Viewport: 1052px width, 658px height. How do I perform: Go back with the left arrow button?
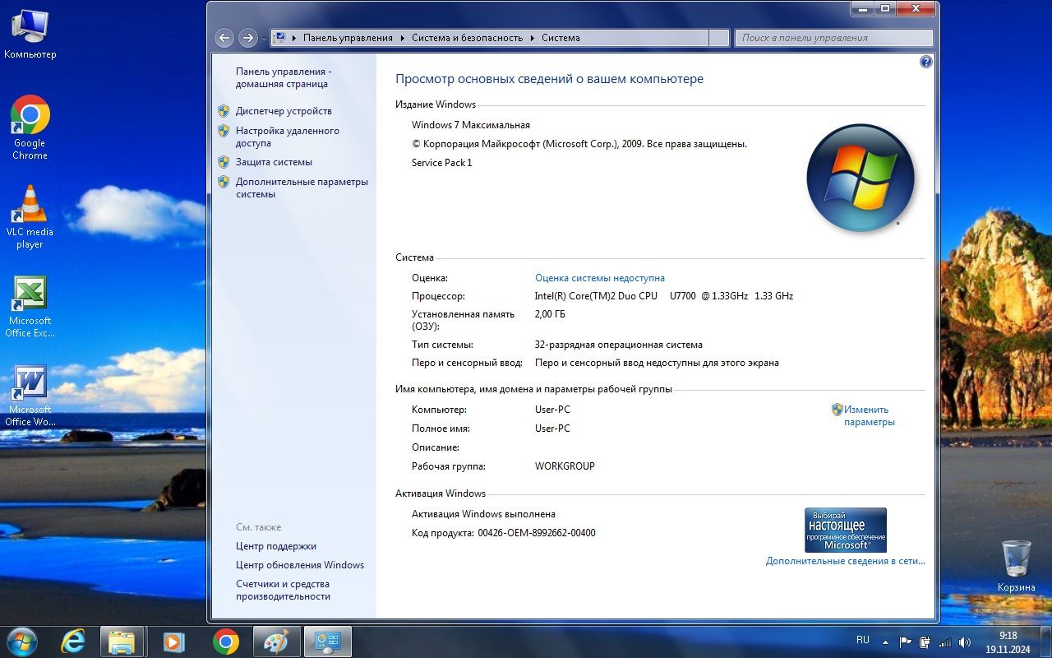(224, 38)
